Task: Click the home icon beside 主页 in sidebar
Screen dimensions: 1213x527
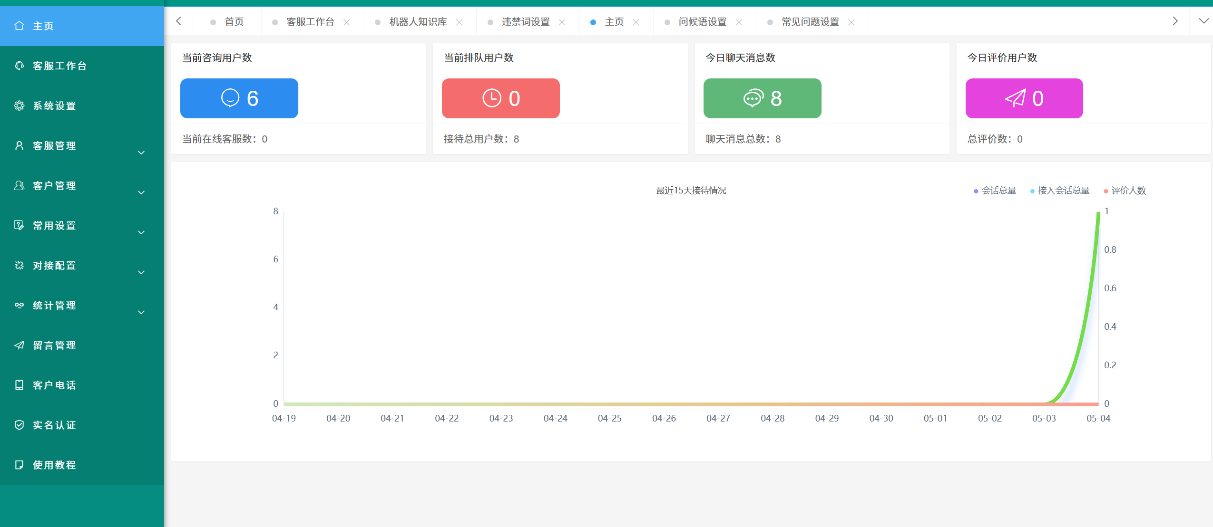Action: coord(19,26)
